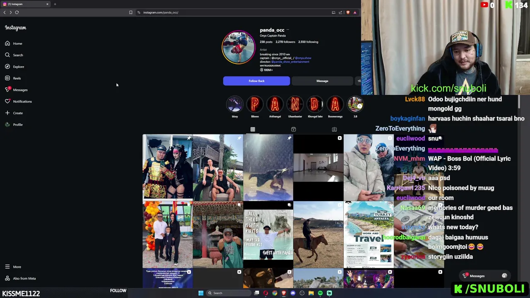Open Discord from the taskbar
This screenshot has height=298, width=530.
293,293
